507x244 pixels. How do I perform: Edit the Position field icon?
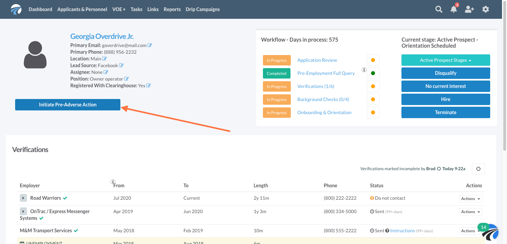pyautogui.click(x=126, y=79)
